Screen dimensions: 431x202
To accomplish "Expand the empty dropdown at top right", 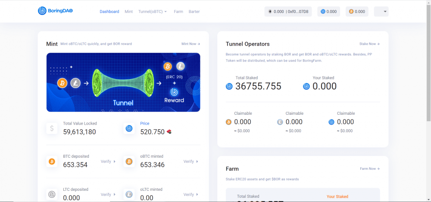I will (381, 12).
